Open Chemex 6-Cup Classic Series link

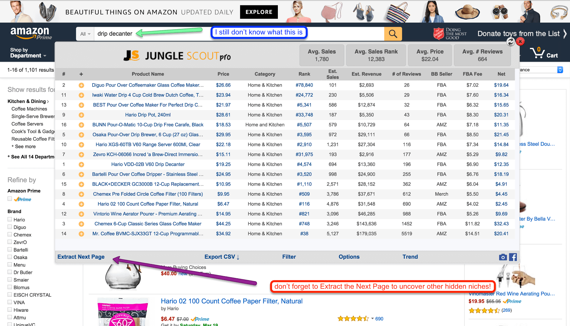pos(148,224)
